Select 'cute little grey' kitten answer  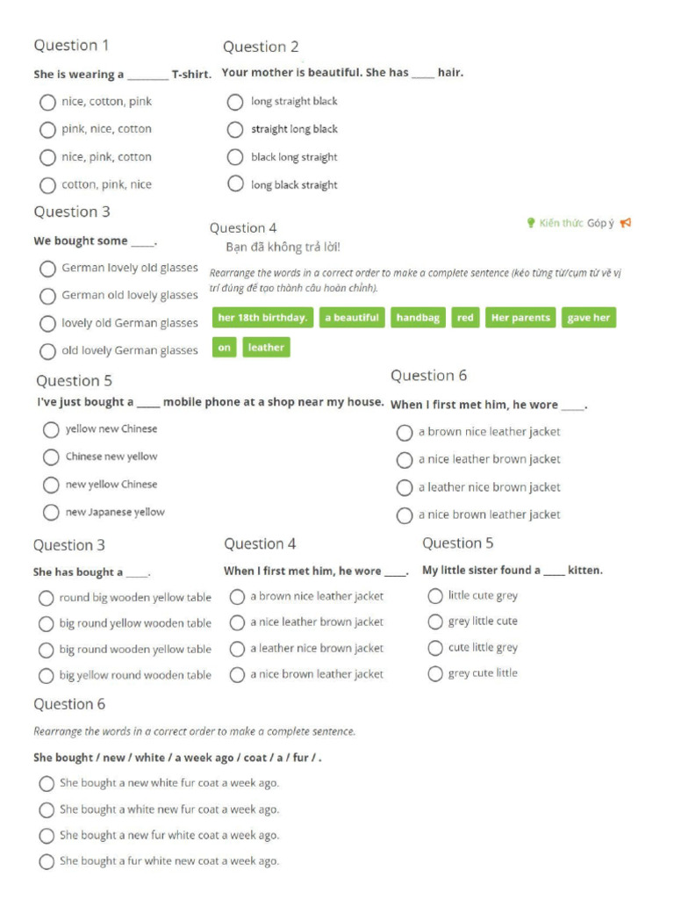(435, 648)
